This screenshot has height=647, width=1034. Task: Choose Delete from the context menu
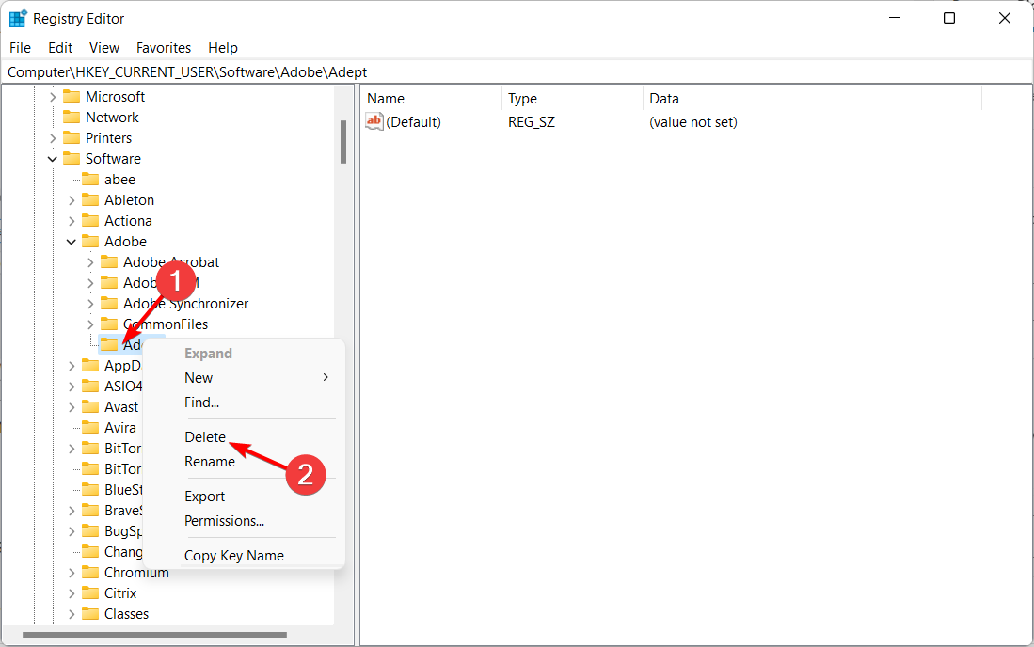tap(244, 437)
